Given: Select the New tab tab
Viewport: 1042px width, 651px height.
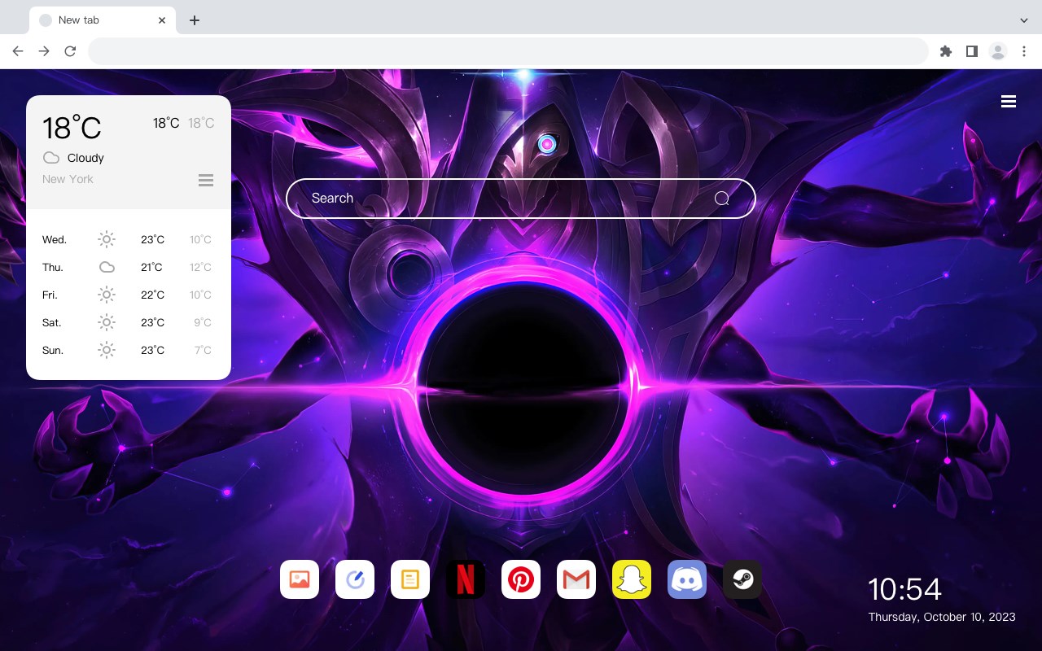Looking at the screenshot, I should (x=103, y=20).
